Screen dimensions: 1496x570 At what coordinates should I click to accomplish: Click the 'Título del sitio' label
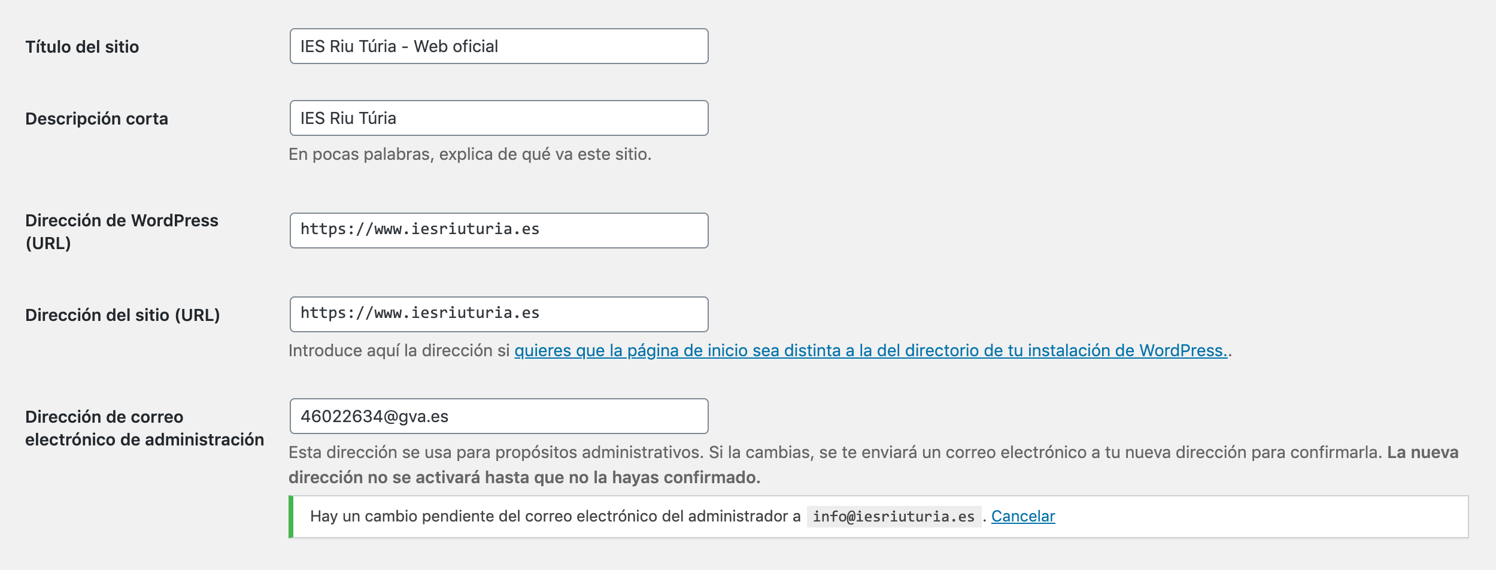(82, 47)
